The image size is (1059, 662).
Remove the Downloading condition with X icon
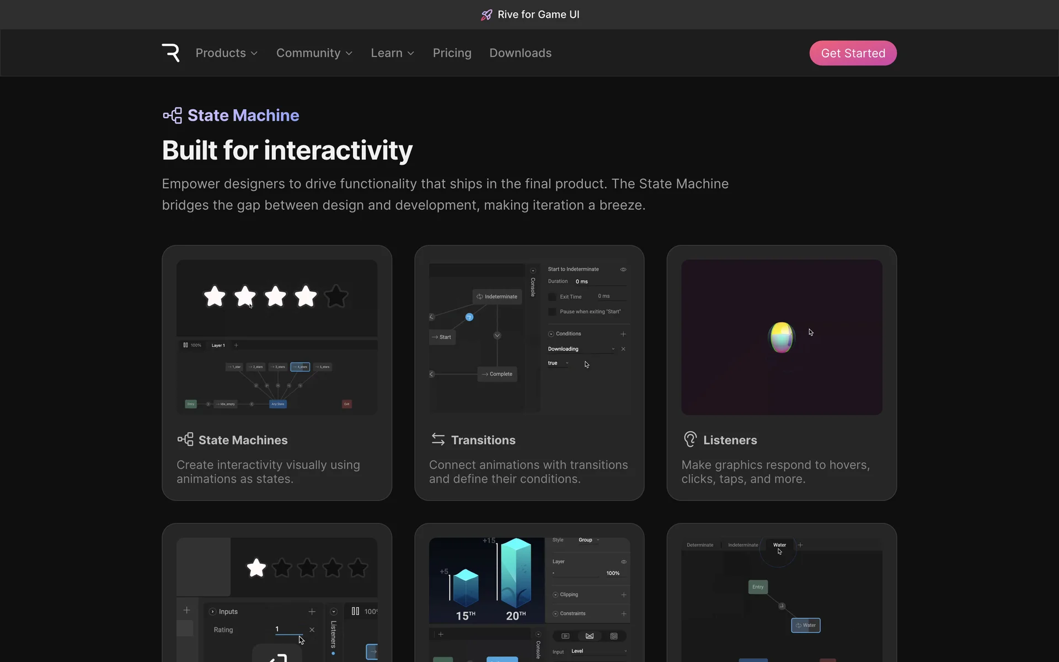(623, 349)
